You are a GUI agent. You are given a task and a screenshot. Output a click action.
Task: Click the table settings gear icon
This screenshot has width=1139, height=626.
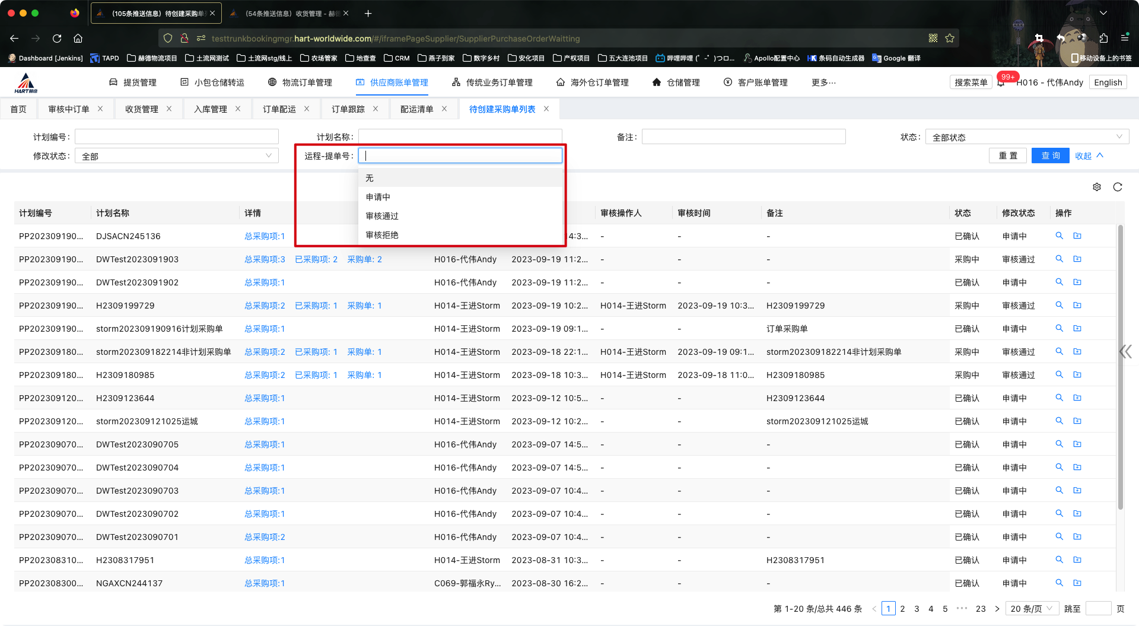point(1097,187)
